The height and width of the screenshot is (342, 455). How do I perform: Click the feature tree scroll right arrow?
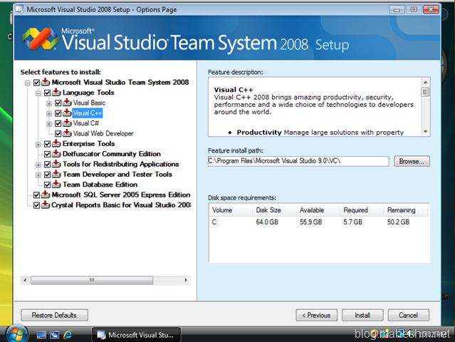pos(186,280)
